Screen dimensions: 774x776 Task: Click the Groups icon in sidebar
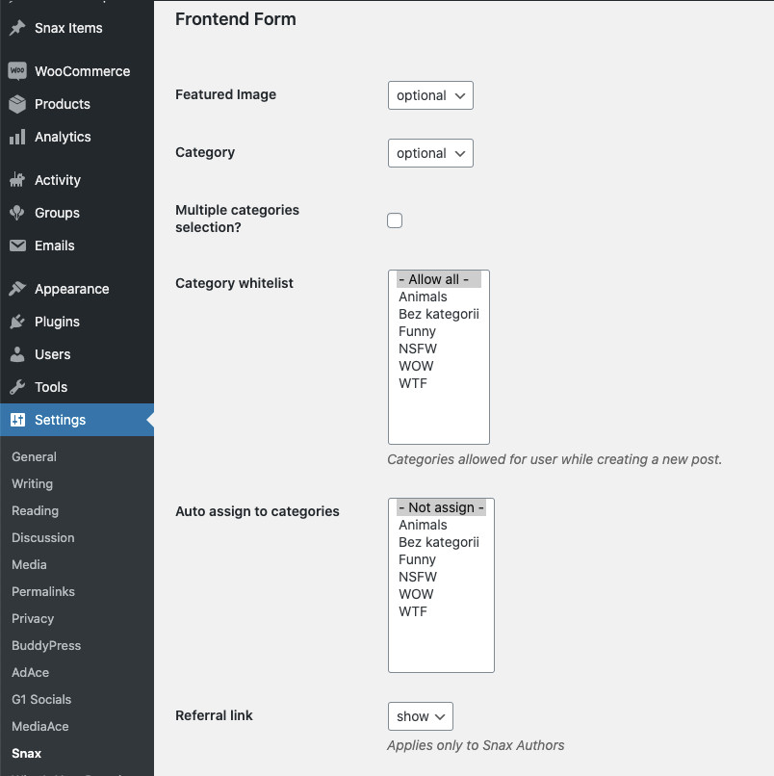[17, 213]
